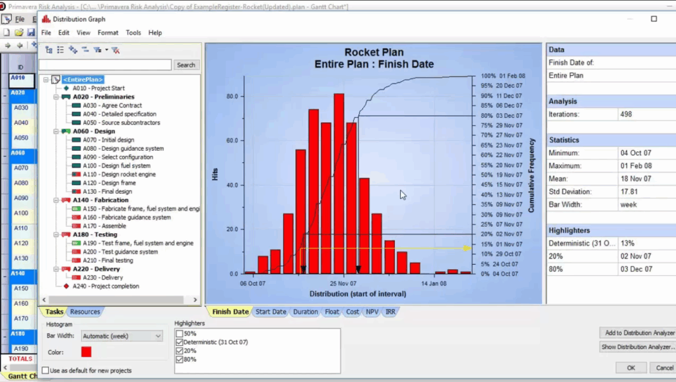Select A170 - Assemble in the task tree
Image resolution: width=676 pixels, height=382 pixels.
(x=104, y=226)
